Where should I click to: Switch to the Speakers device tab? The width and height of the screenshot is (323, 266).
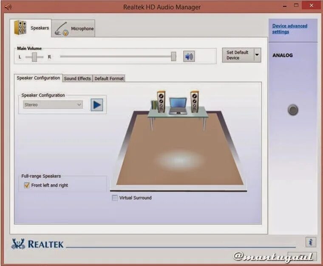(x=31, y=28)
